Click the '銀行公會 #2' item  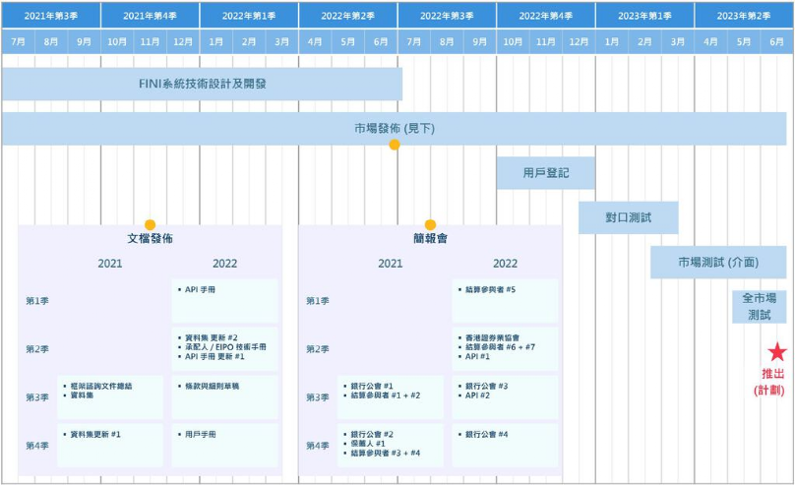pos(372,434)
